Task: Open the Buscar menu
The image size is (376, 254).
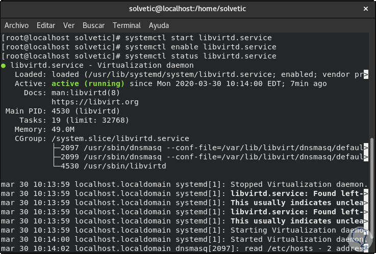Action: pos(93,25)
